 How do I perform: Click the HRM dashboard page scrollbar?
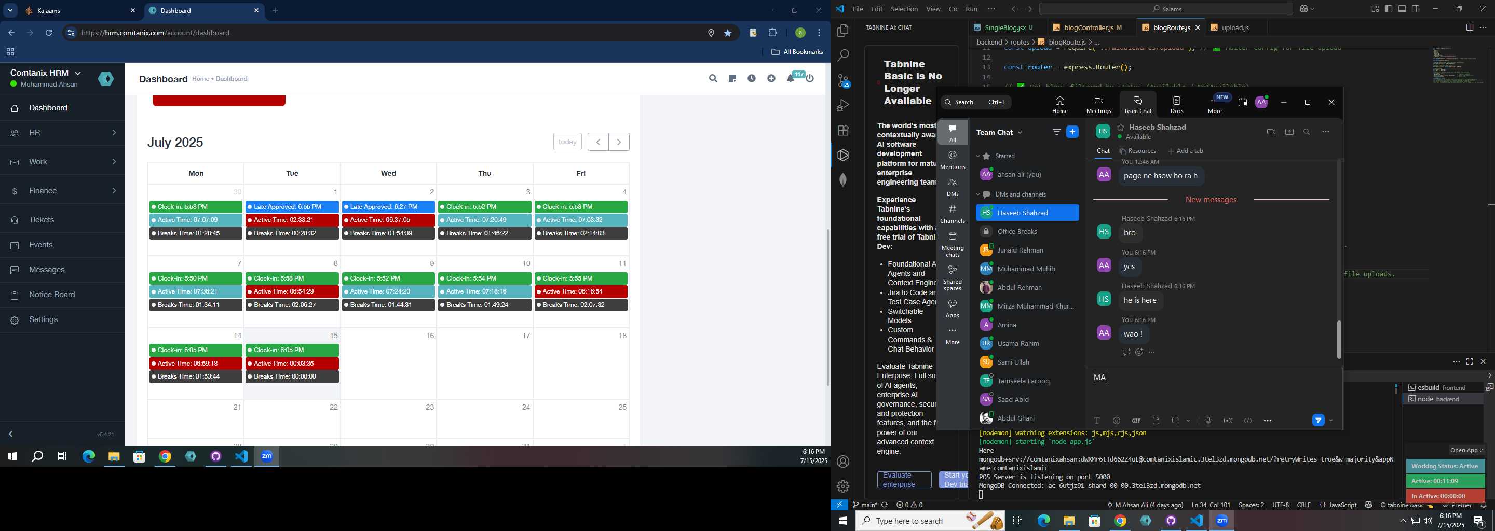point(827,307)
